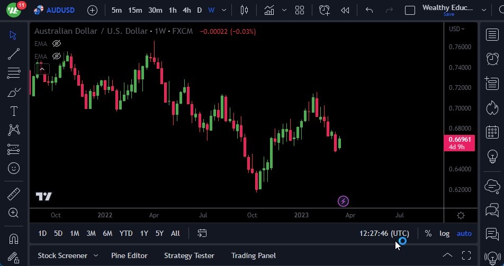This screenshot has width=504, height=266.
Task: Open the alerts alarm clock panel
Action: (x=492, y=58)
